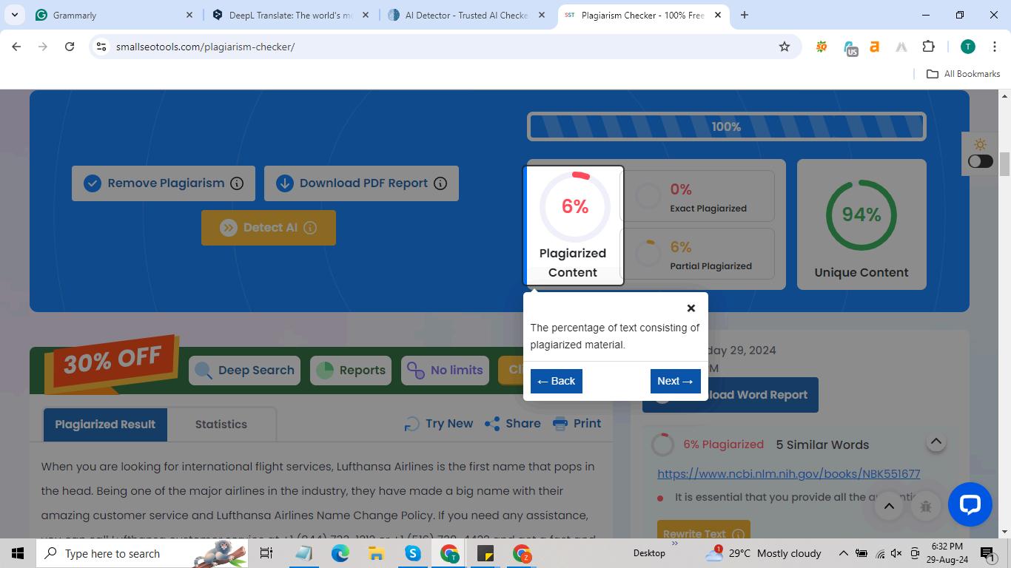Close the DeepL Translate browser tab
This screenshot has height=568, width=1011.
[365, 15]
